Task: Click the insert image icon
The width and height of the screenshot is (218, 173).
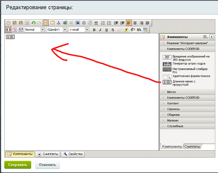Action: coord(77,23)
